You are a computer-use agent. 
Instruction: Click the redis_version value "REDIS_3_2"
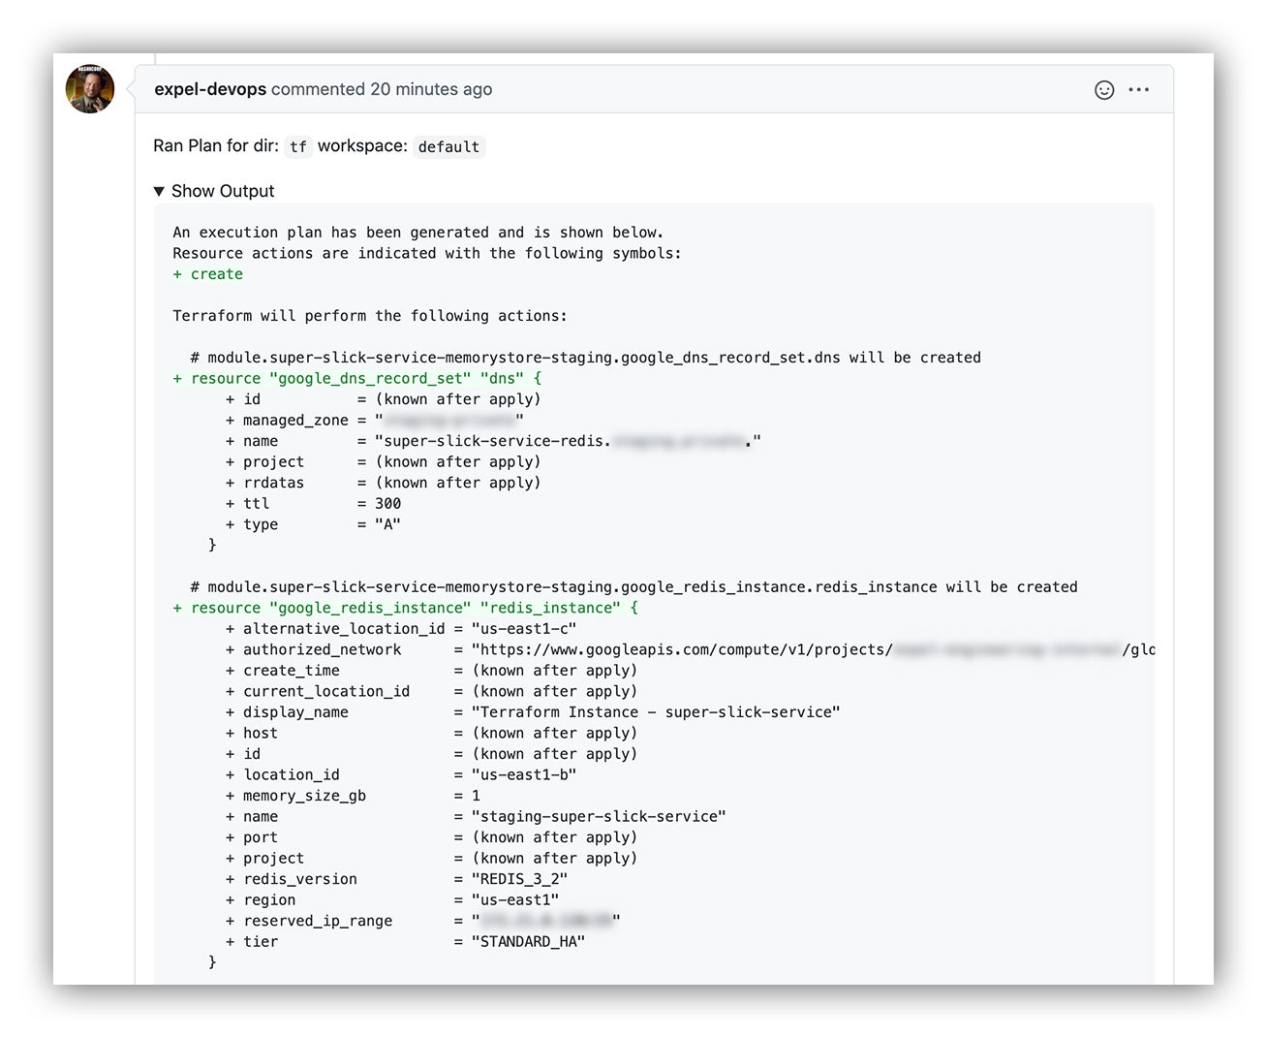[519, 879]
